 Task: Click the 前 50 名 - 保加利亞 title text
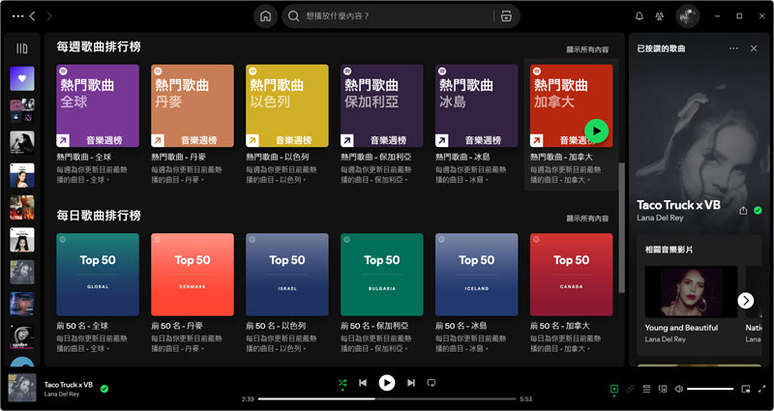click(376, 326)
